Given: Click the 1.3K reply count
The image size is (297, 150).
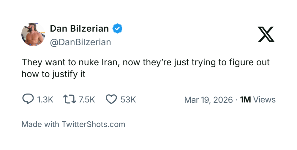Looking at the screenshot, I should click(x=45, y=100).
